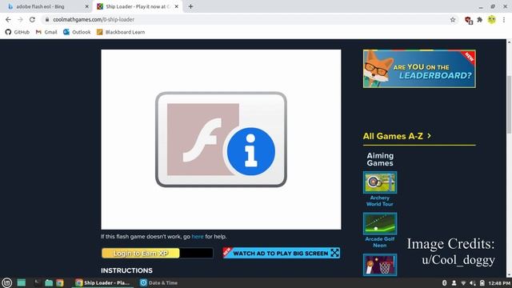This screenshot has height=288, width=512.
Task: Open the Bluetooth tray icon
Action: [445, 282]
